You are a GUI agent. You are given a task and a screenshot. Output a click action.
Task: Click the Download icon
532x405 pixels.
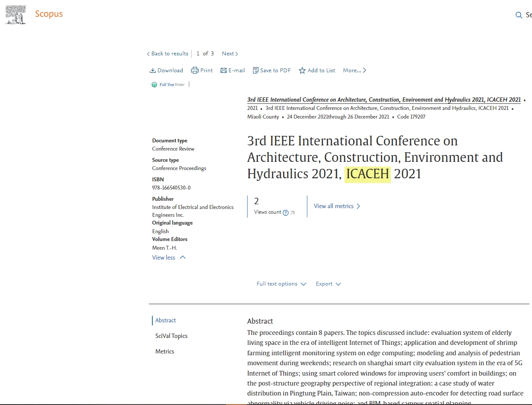153,71
